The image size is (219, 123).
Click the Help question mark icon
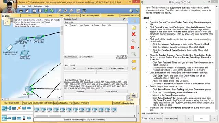point(137,11)
